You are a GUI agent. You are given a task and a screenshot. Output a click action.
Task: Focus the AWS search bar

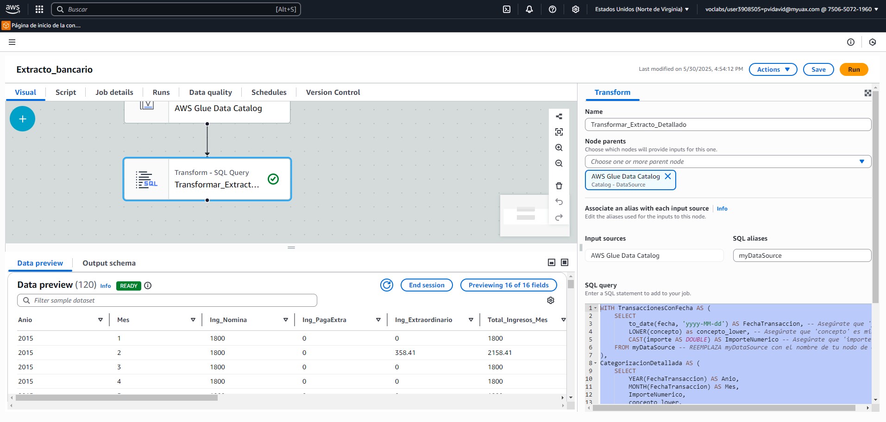coord(176,9)
